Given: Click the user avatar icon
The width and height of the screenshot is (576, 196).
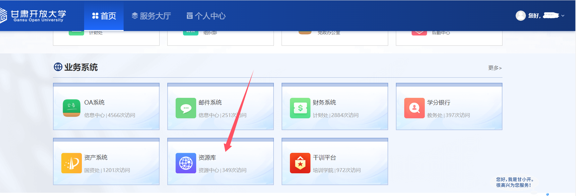Looking at the screenshot, I should point(520,16).
